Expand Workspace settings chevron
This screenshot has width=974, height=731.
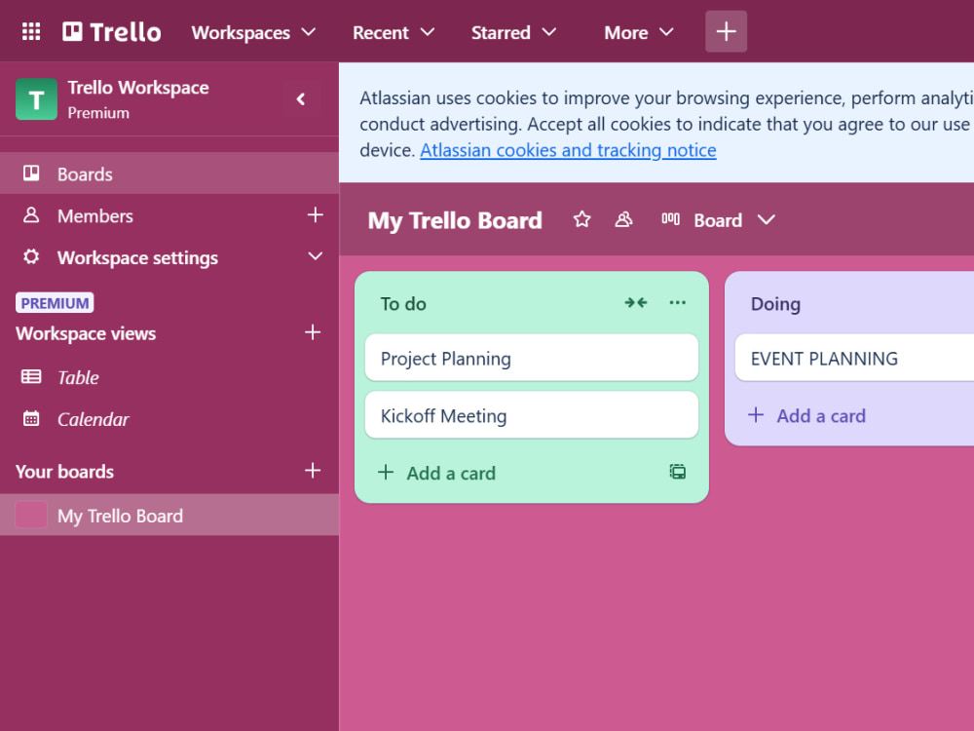click(315, 256)
